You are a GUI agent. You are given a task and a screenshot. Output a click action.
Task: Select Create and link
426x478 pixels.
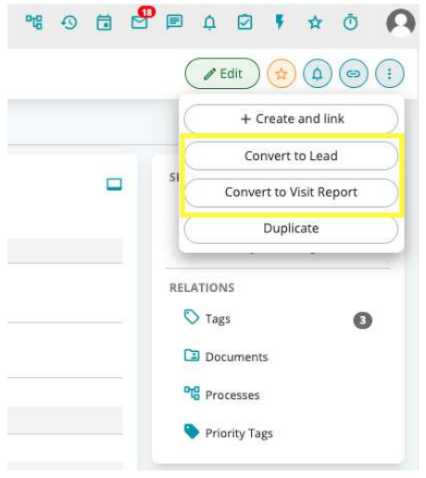click(x=291, y=119)
